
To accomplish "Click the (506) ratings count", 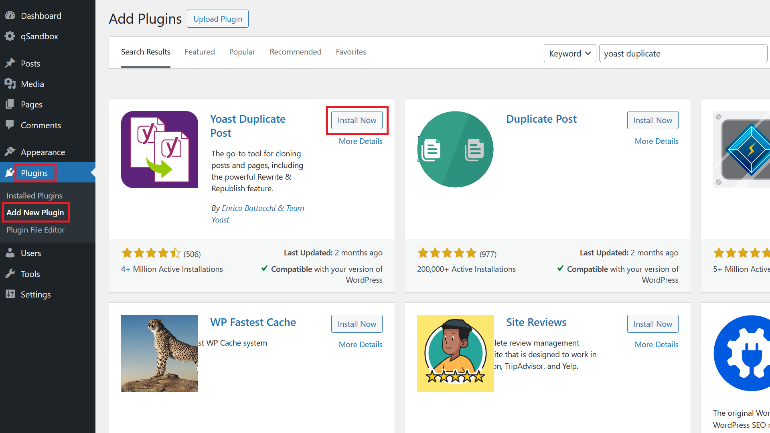I will point(192,254).
